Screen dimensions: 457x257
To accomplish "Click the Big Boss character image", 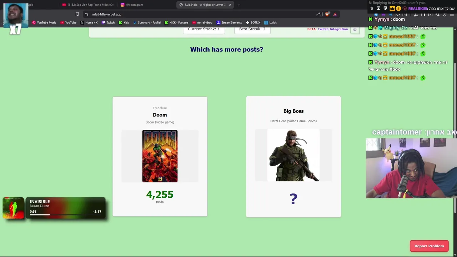I will coord(293,155).
